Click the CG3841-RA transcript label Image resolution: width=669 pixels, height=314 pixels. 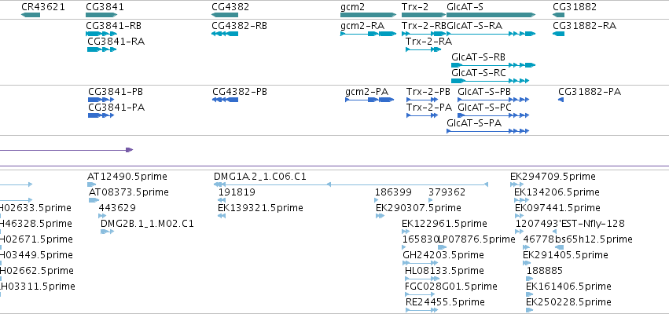pyautogui.click(x=116, y=42)
